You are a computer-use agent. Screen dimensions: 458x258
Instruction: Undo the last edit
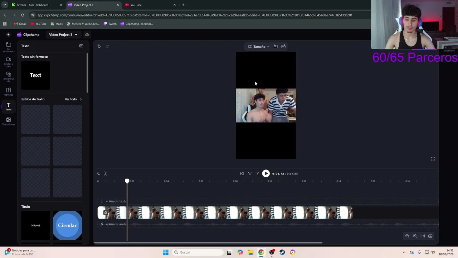pos(99,46)
